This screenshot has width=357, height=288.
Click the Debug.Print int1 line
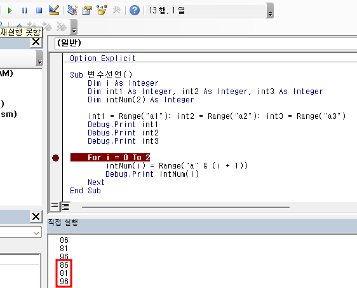[123, 125]
